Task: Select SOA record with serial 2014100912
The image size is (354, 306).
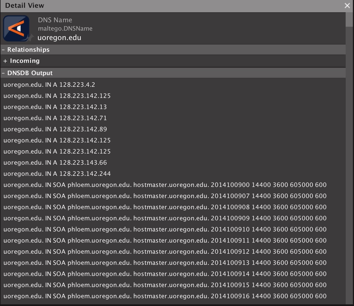Action: [165, 251]
